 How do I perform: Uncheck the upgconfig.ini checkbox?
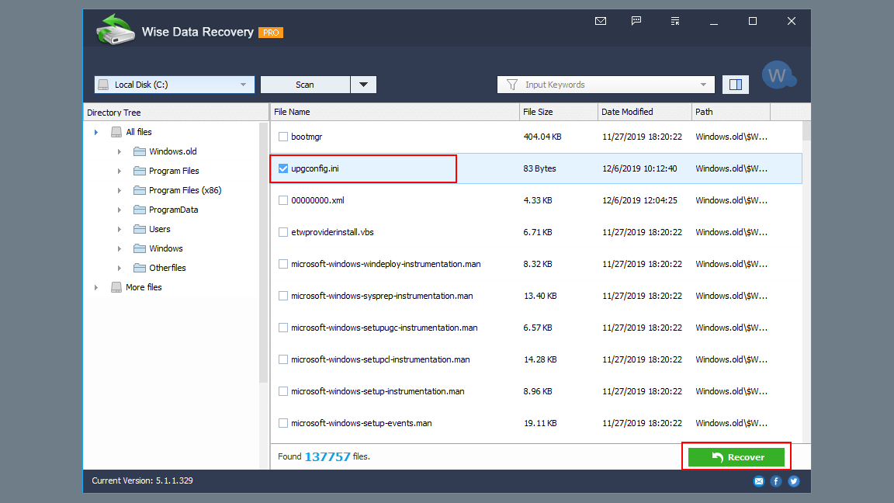(x=282, y=168)
